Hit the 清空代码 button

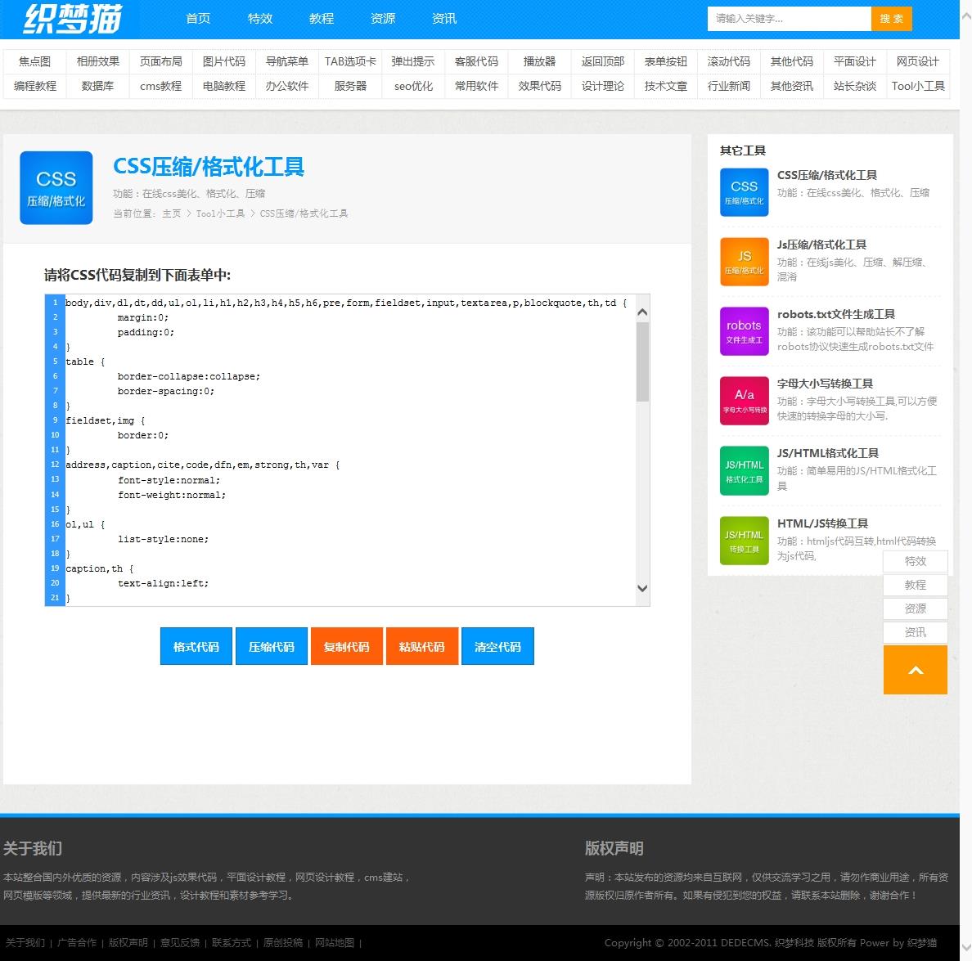click(x=497, y=646)
